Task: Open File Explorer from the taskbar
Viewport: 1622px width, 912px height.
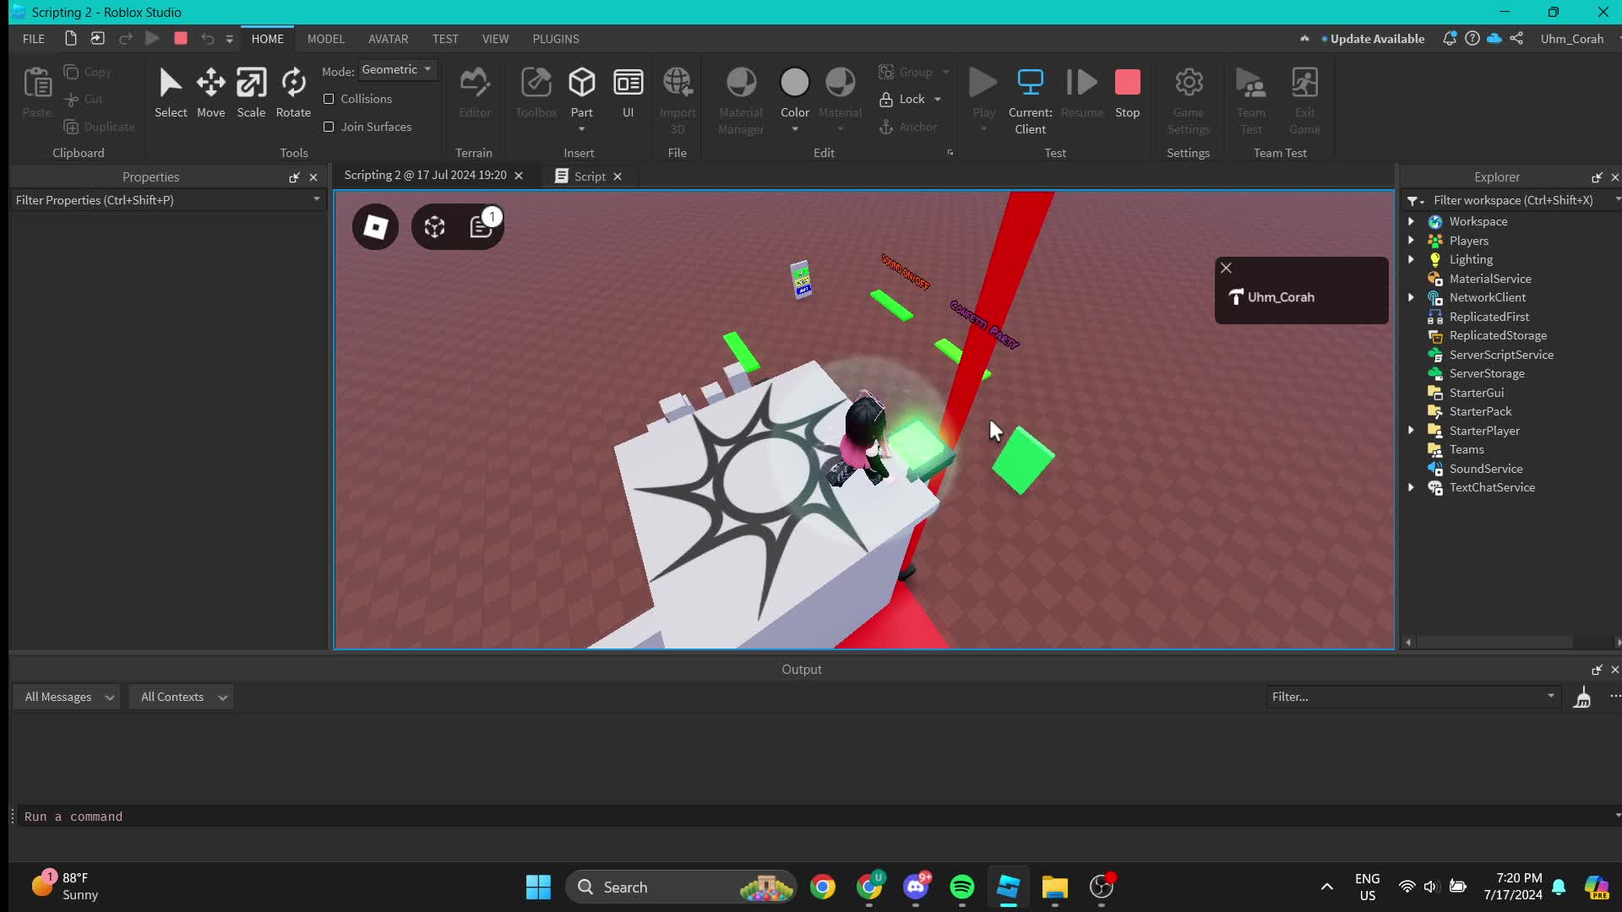Action: (x=1054, y=888)
